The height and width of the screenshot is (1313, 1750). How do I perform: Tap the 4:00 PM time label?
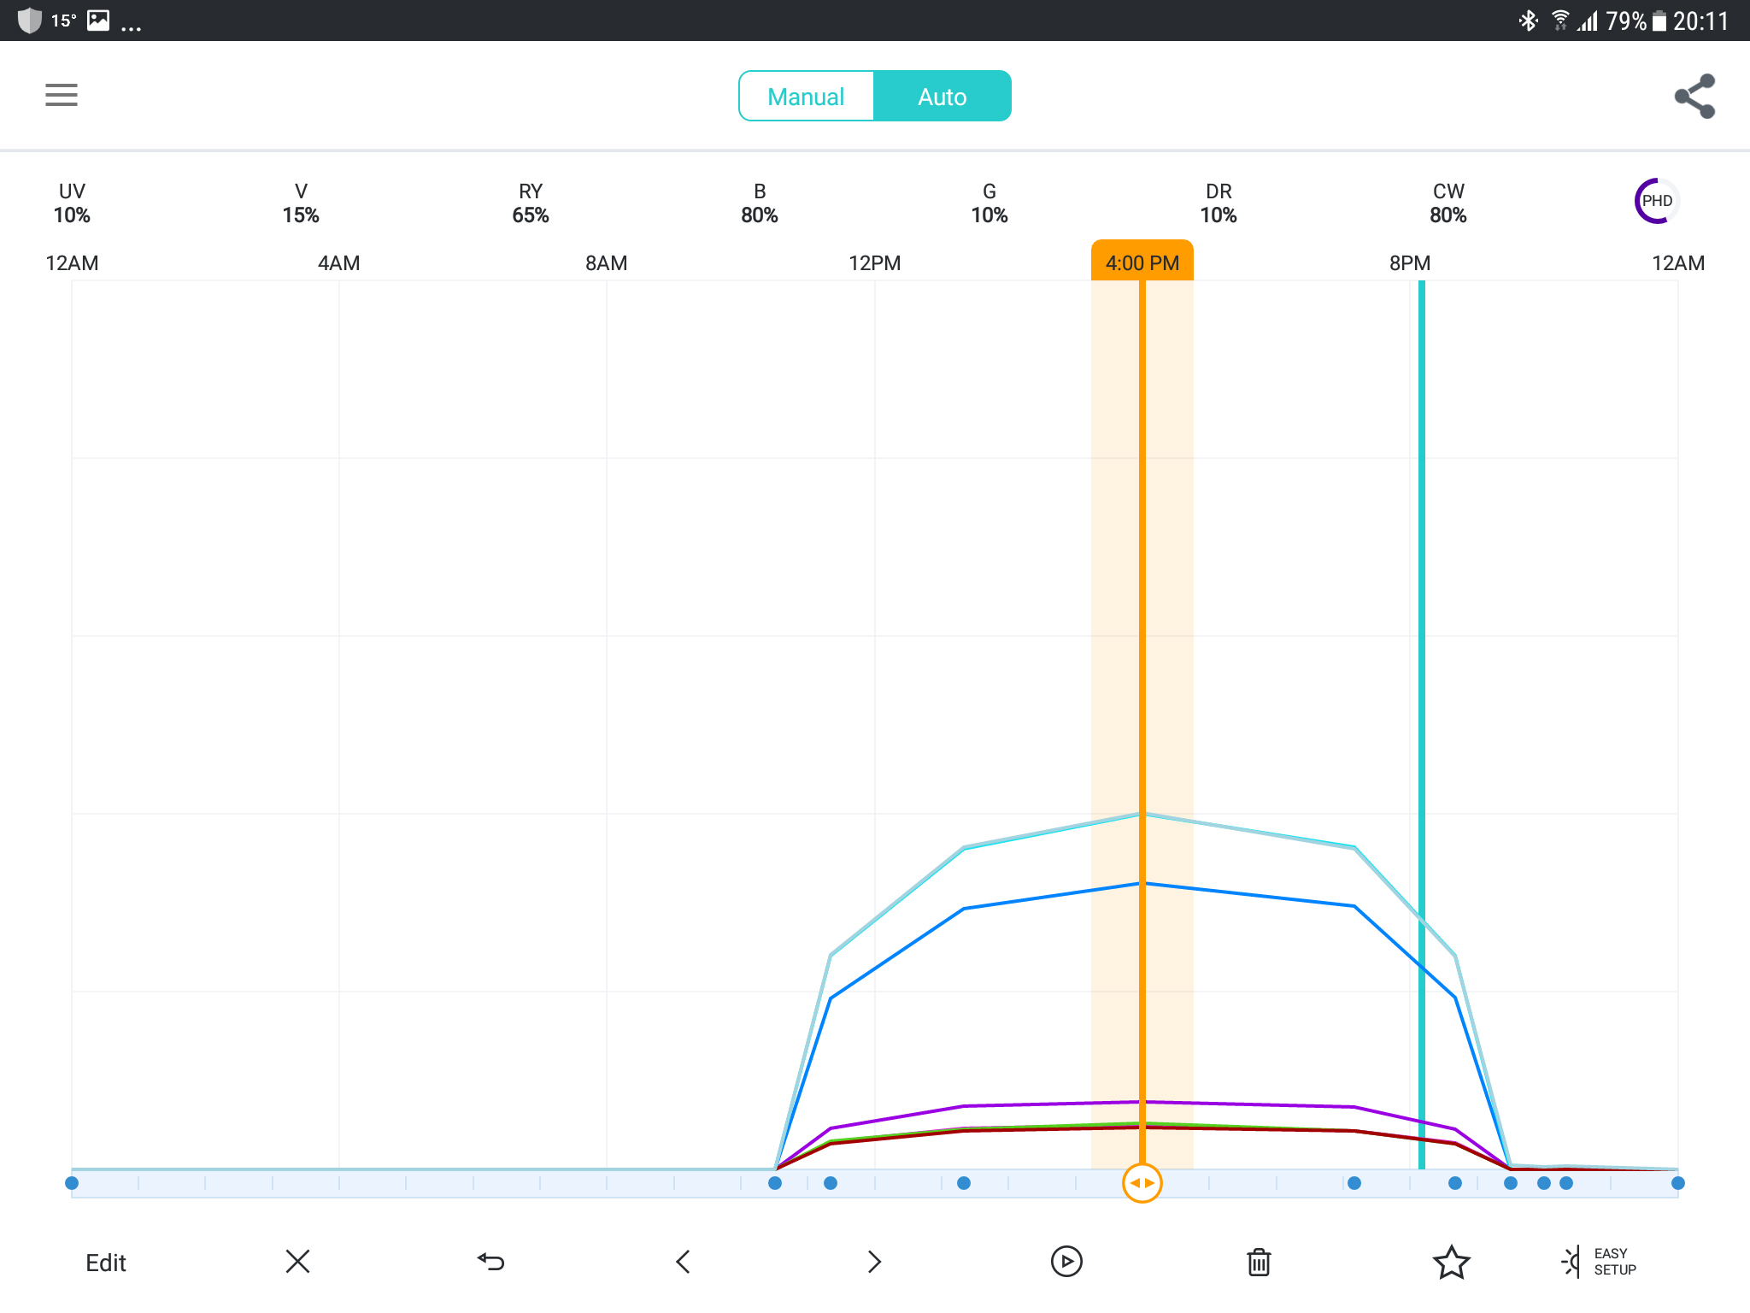point(1142,262)
